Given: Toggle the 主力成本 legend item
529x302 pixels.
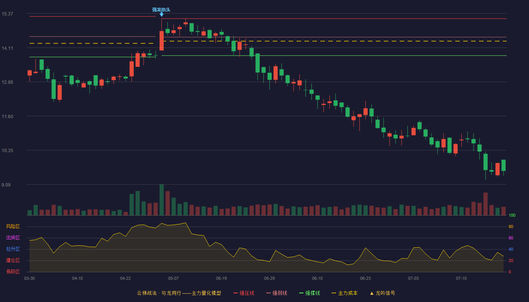Looking at the screenshot, I should pos(345,293).
